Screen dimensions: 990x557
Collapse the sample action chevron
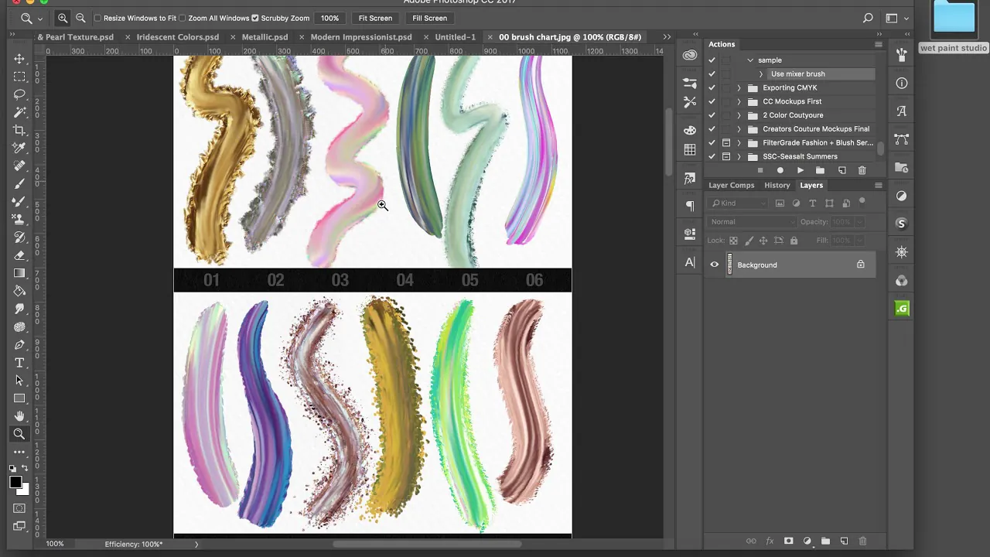pos(750,60)
